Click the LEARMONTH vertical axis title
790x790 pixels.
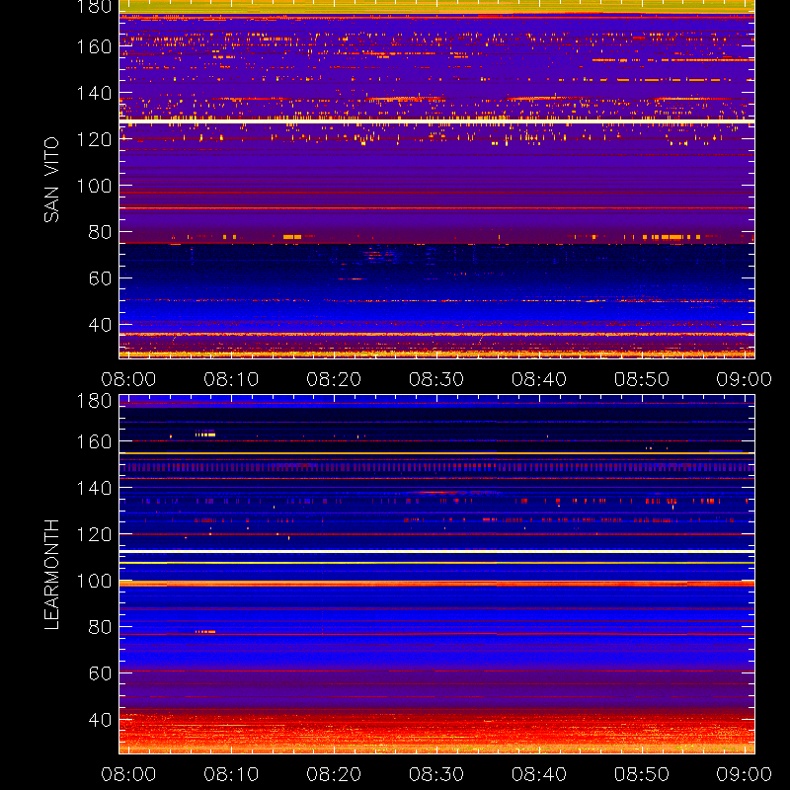point(51,575)
